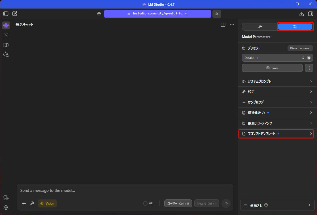
Task: Expand the 構造化出力 section
Action: 277,113
